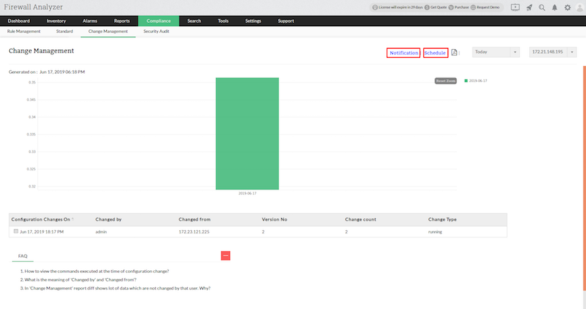Click the Jun 17, 2019 18:17 PM entry
586x309 pixels.
pos(42,232)
